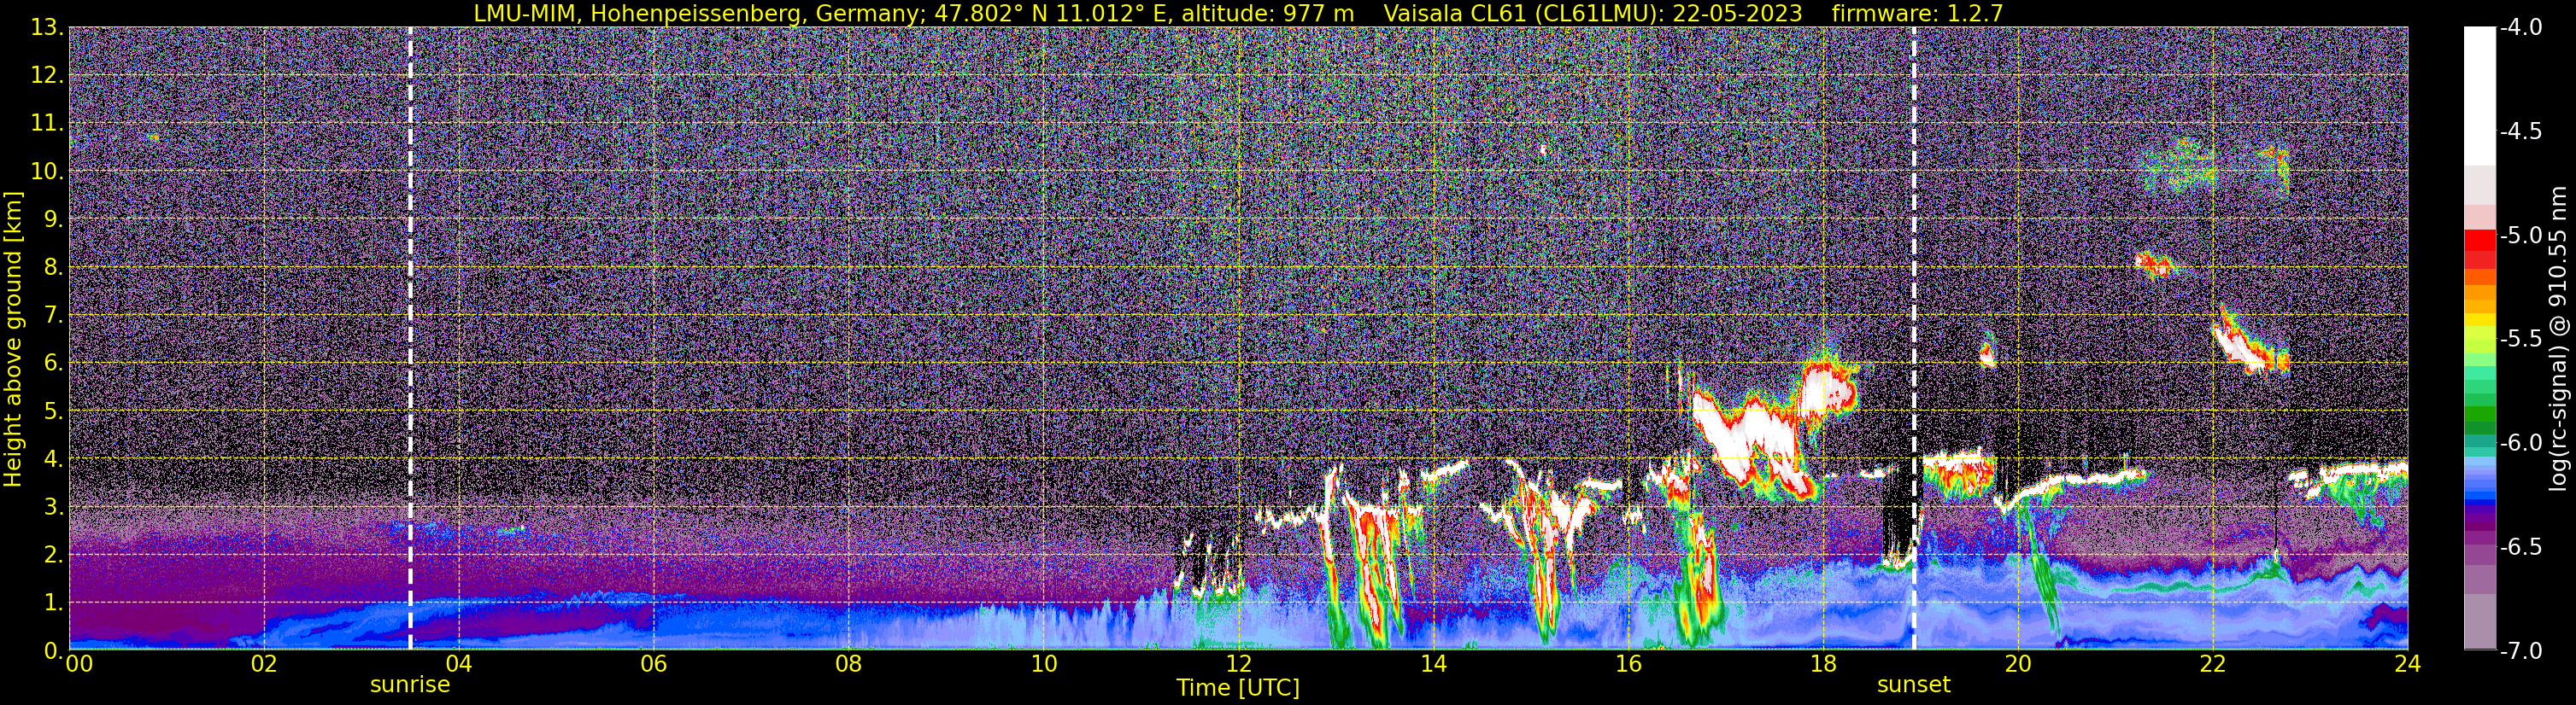Click the '10' tick on the time axis
This screenshot has height=705, width=2576.
pos(1043,663)
